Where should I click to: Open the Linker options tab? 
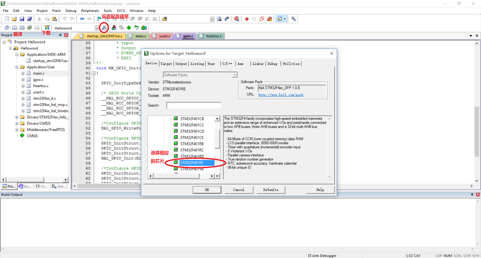tap(258, 64)
